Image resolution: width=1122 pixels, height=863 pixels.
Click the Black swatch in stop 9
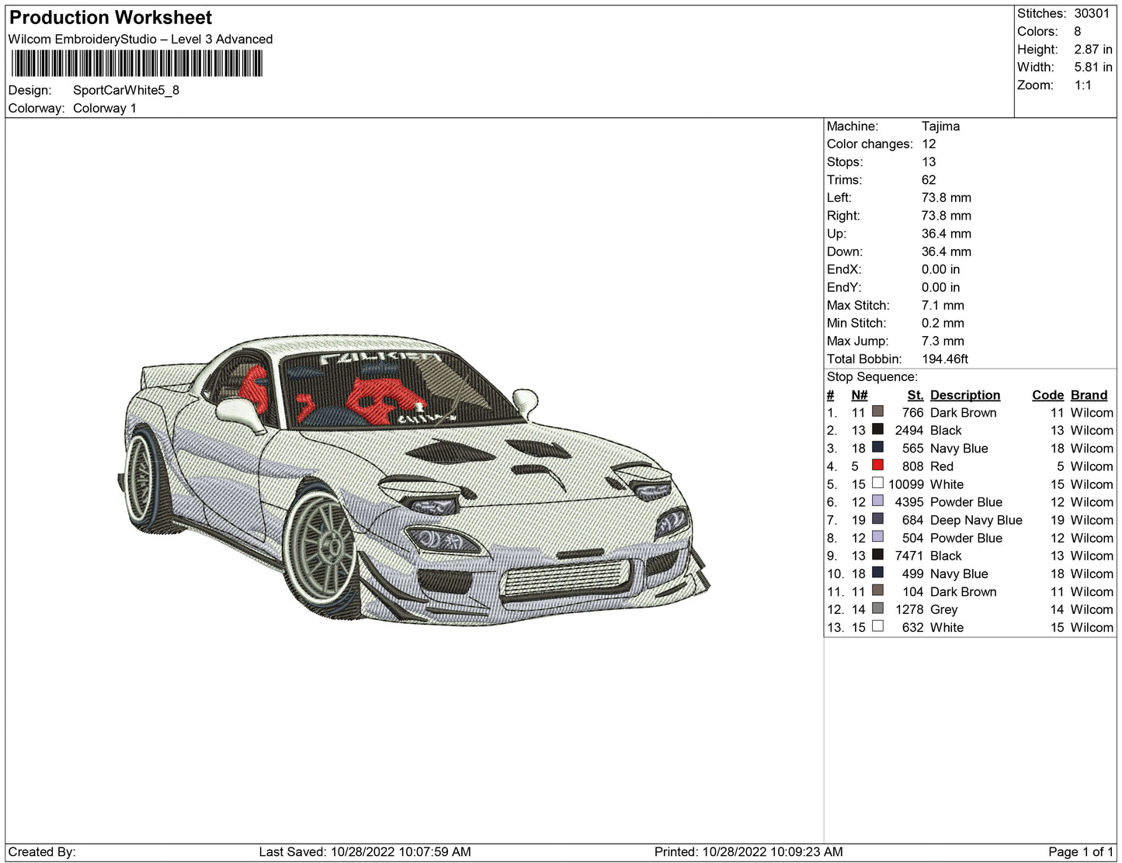877,555
